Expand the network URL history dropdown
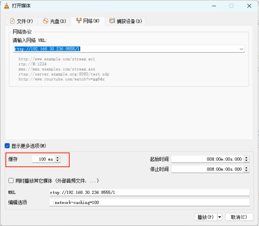 click(241, 49)
